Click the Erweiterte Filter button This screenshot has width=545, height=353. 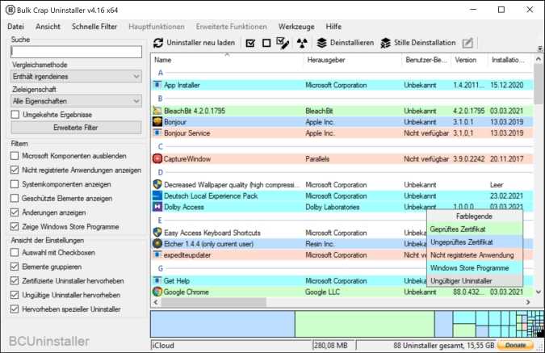tap(76, 128)
